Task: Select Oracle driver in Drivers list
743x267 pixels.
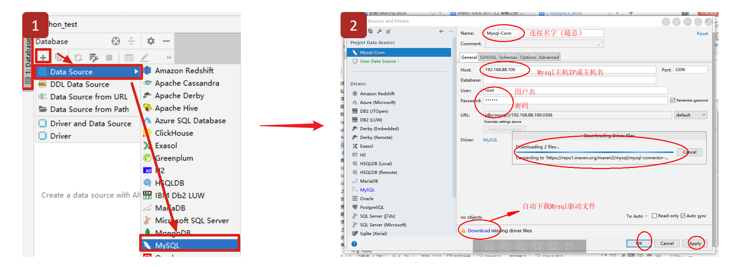Action: (366, 199)
